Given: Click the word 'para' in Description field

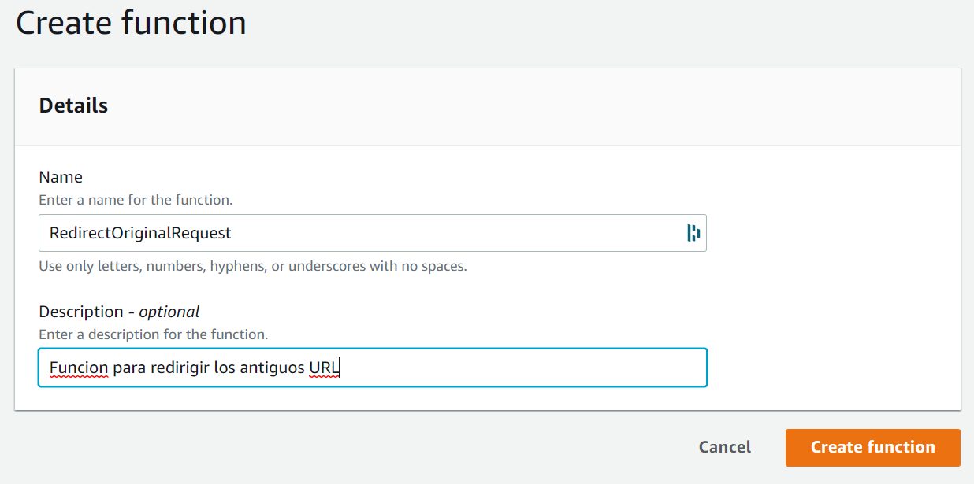Looking at the screenshot, I should click(x=129, y=368).
